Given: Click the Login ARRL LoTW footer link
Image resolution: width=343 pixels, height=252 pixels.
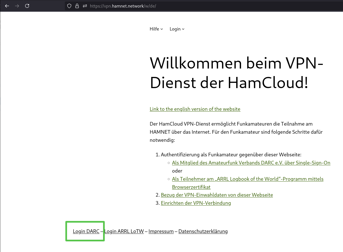Looking at the screenshot, I should 124,231.
